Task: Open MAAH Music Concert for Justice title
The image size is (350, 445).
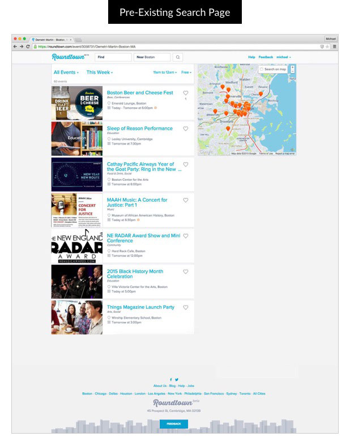Action: [x=137, y=202]
